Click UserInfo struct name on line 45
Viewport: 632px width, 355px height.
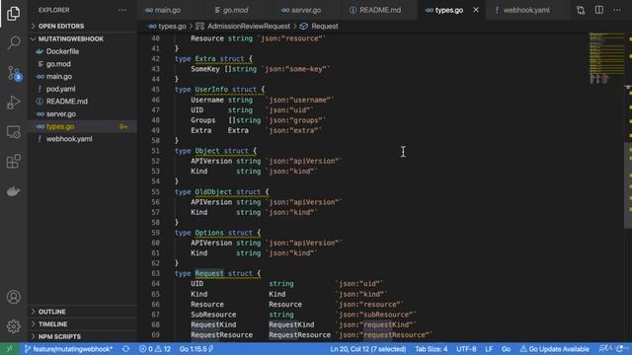pyautogui.click(x=211, y=90)
